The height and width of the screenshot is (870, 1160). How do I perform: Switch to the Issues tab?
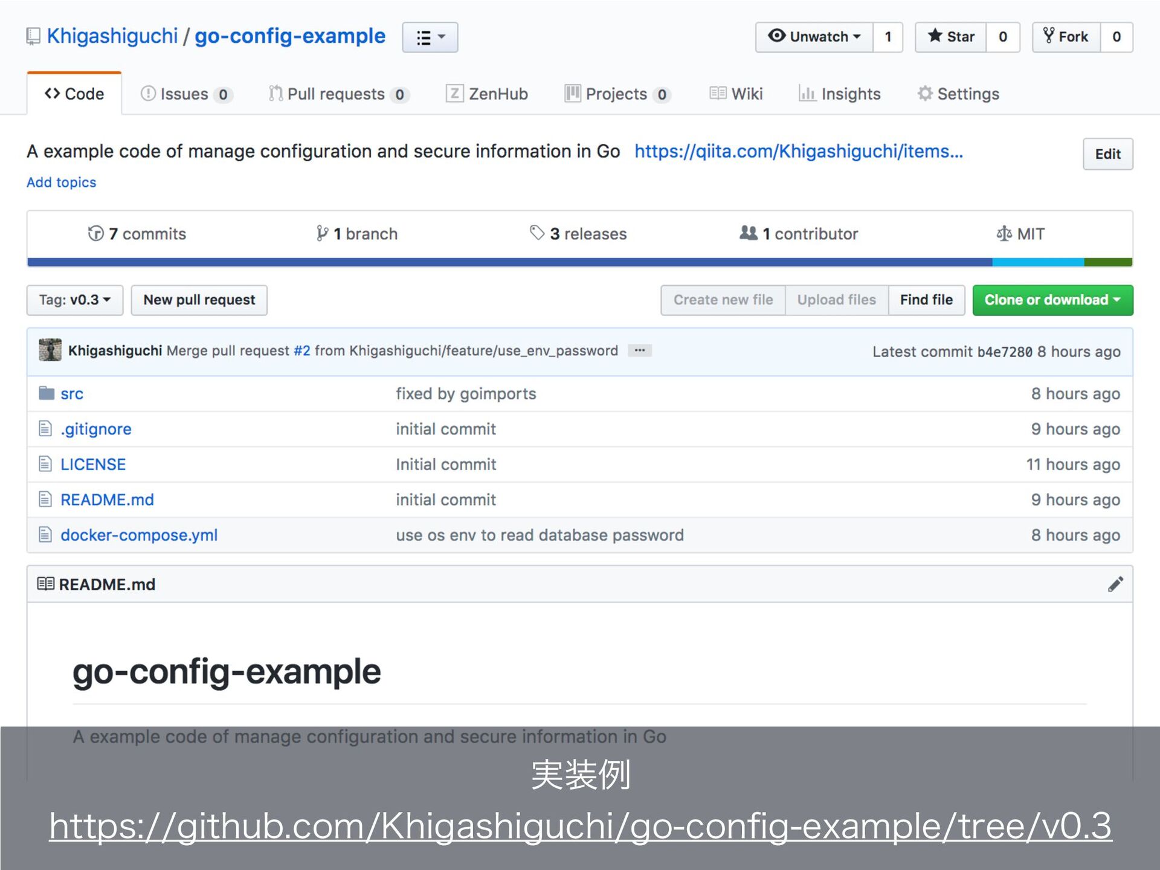[185, 94]
